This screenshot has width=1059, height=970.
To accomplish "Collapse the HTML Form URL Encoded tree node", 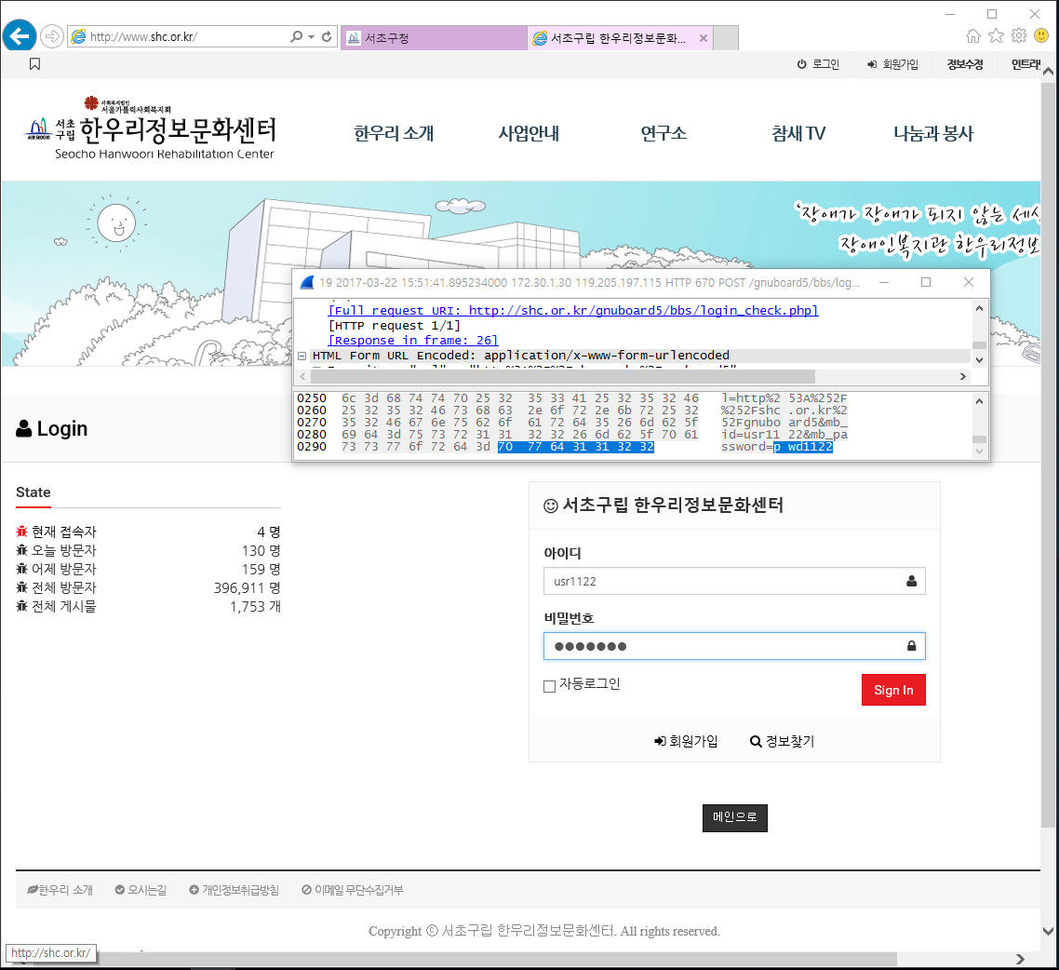I will point(302,356).
